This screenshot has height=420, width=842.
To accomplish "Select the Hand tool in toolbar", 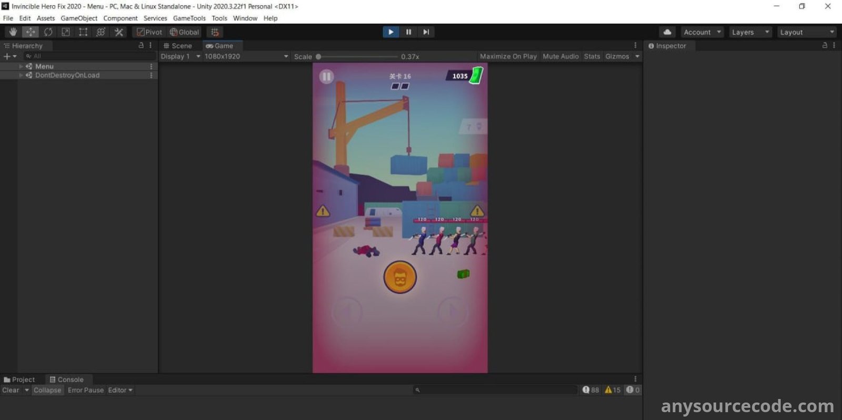I will point(13,32).
